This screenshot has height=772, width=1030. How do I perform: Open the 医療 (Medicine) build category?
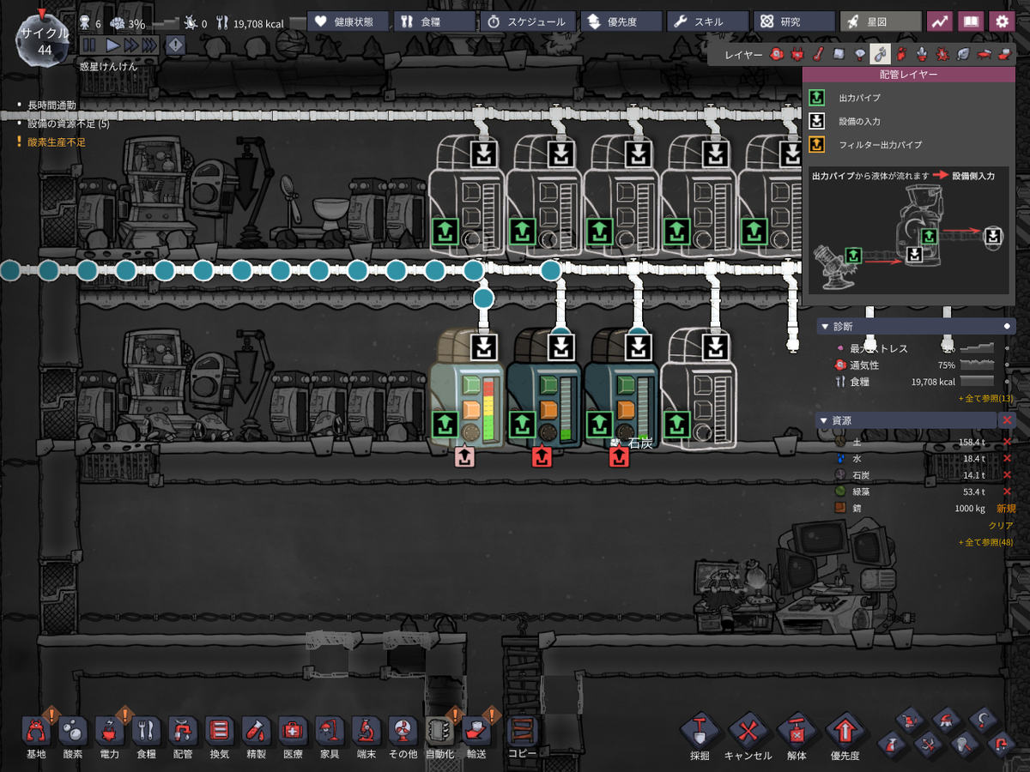293,732
